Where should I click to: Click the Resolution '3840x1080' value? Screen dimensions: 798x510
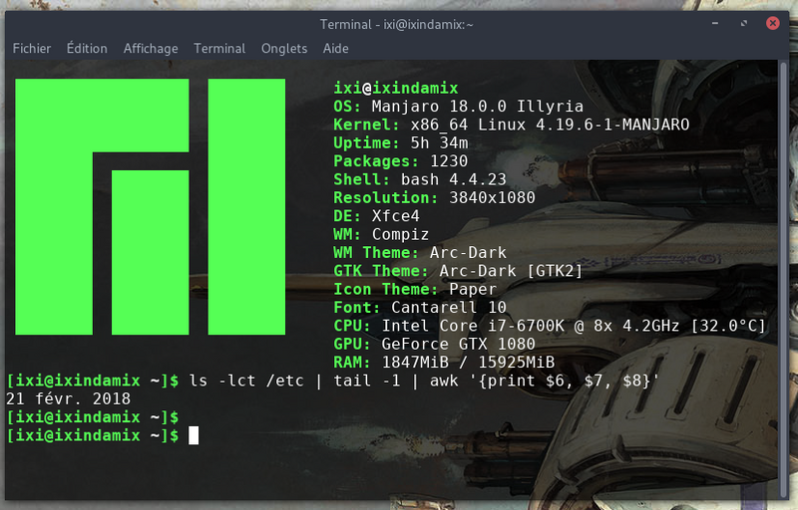click(492, 197)
